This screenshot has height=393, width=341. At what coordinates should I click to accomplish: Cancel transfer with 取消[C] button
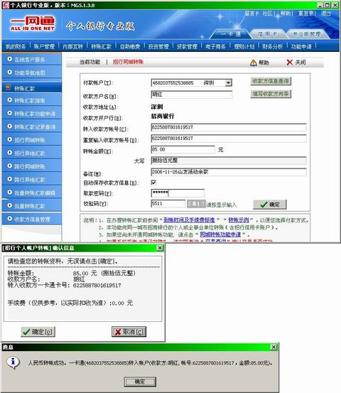point(129,332)
